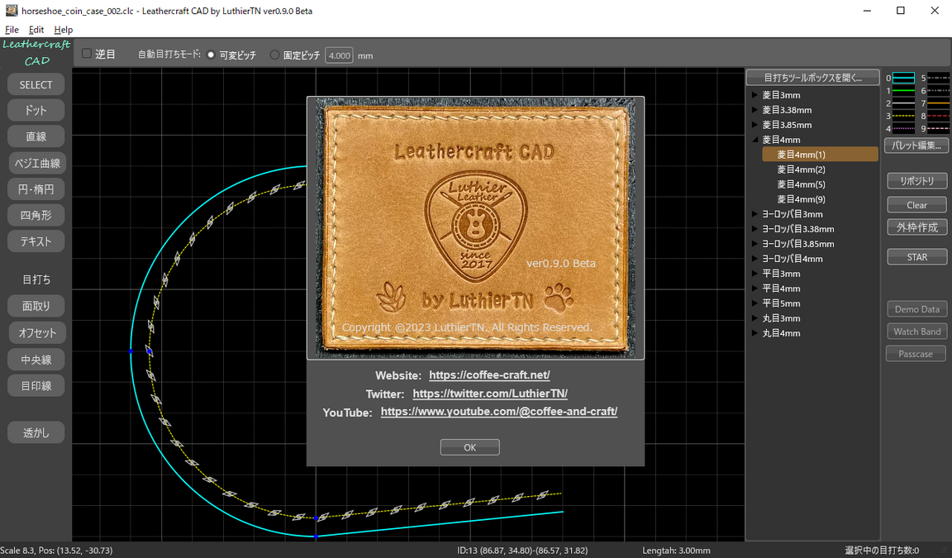Choose the ドット dot tool
Viewport: 952px width, 558px height.
pos(36,111)
